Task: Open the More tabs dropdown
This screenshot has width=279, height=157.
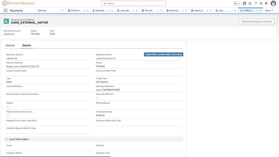Action: tap(269, 10)
